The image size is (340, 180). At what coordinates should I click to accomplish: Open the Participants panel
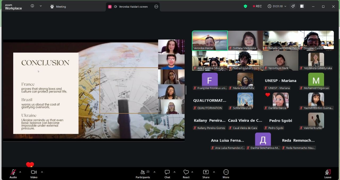click(143, 174)
